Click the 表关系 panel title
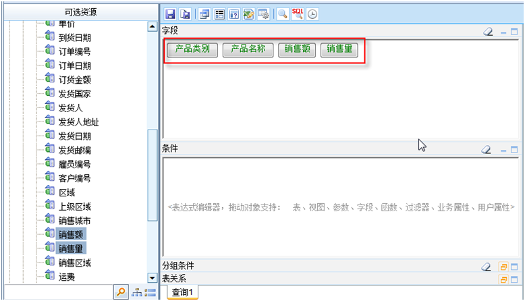 tap(174, 279)
